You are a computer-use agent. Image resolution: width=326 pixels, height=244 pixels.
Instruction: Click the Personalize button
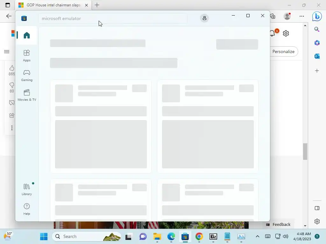pyautogui.click(x=283, y=51)
